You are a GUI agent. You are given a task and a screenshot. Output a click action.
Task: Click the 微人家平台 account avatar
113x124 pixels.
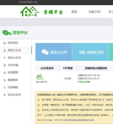pos(40,77)
